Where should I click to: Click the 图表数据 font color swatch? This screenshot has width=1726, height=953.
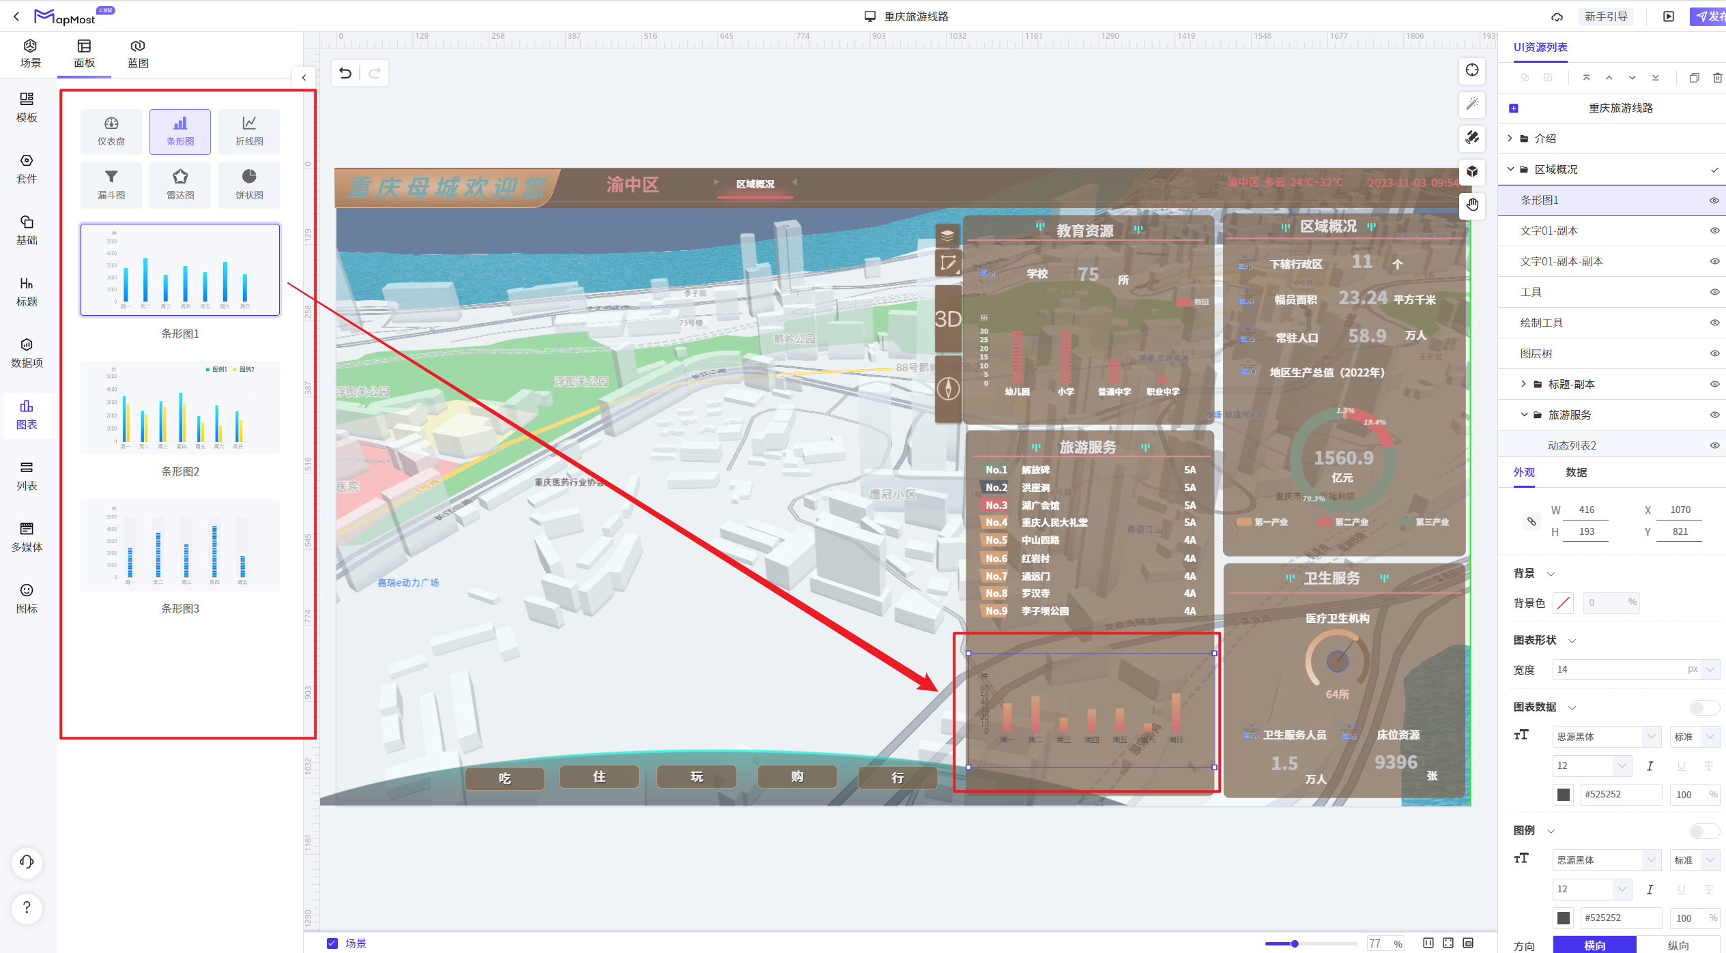coord(1563,795)
